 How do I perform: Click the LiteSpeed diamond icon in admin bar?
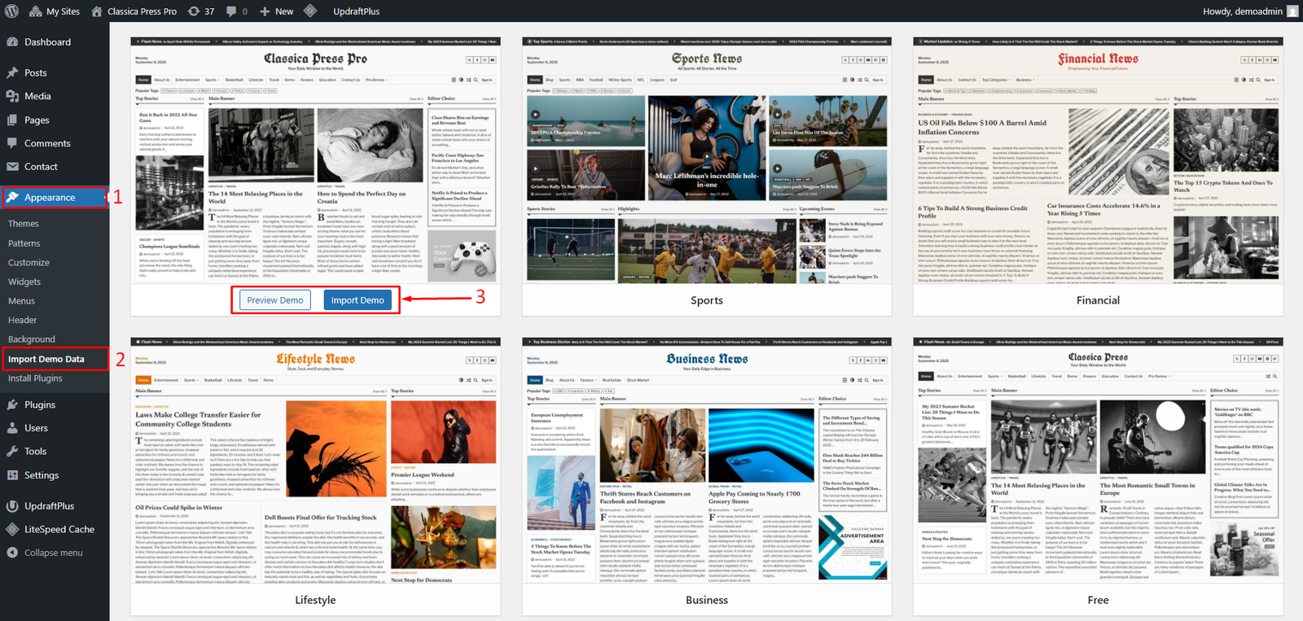(310, 11)
